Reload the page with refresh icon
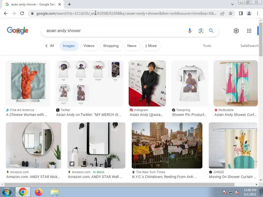Screen dimensions: 263x197 coord(22,13)
